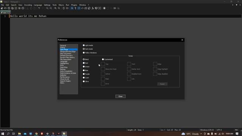Open the notification center icon
The image size is (242, 136).
coord(237,134)
